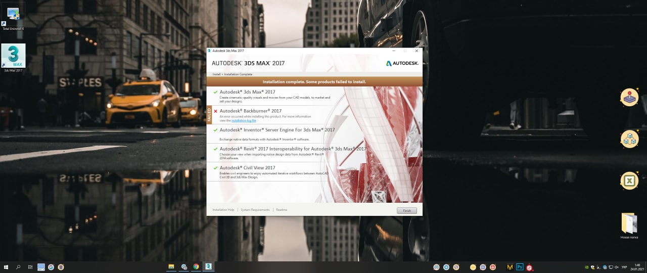The image size is (647, 273).
Task: Click the Autodesk logo in the installer header
Action: pos(402,63)
